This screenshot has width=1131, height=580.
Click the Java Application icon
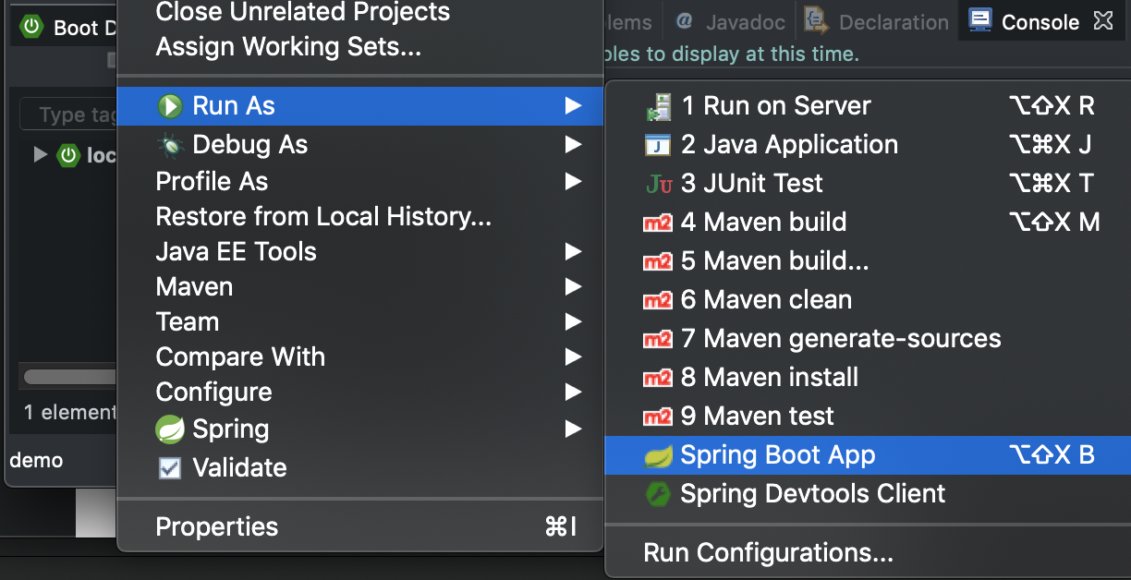click(x=657, y=145)
